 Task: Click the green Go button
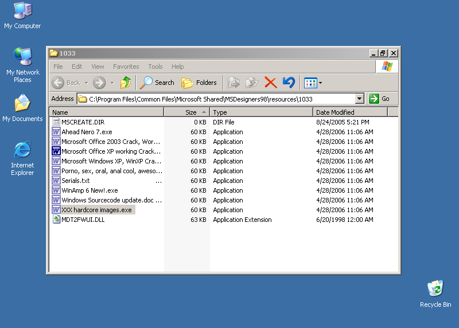379,99
